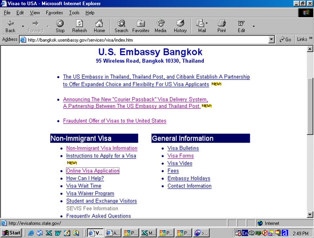Open the Favorites pane toolbar icon
Image resolution: width=314 pixels, height=238 pixels.
141,26
